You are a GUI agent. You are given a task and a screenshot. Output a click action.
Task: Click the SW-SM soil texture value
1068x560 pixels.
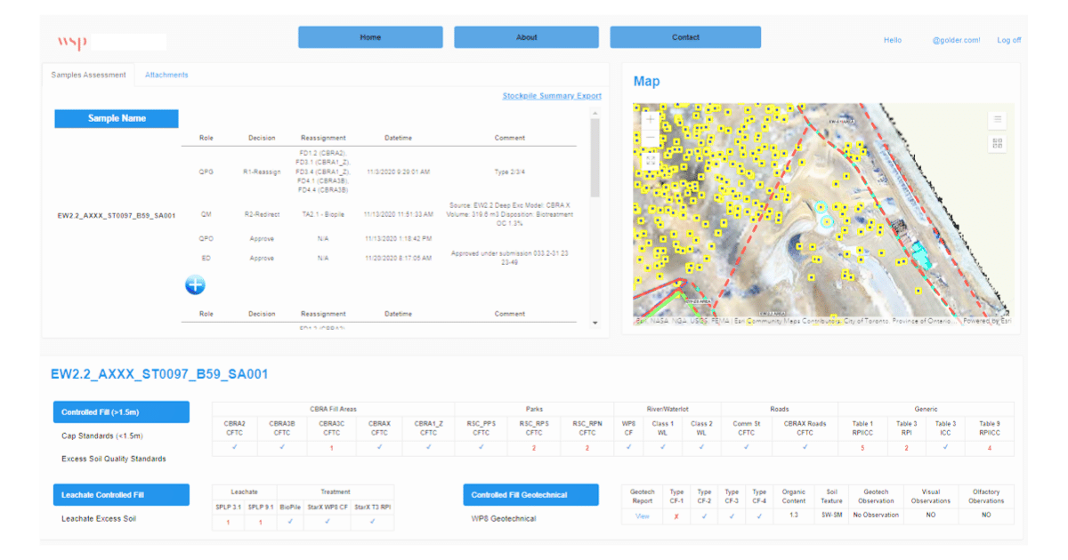tap(832, 516)
